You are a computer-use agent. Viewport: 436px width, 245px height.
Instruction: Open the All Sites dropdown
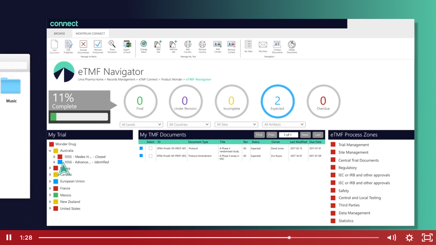coord(236,124)
